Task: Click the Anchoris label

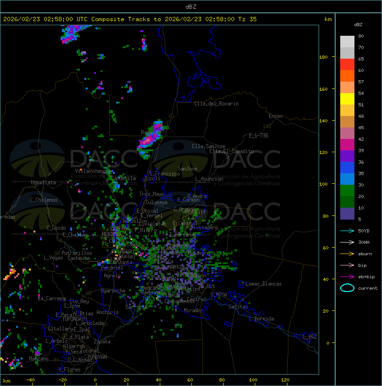Action: 107,312
